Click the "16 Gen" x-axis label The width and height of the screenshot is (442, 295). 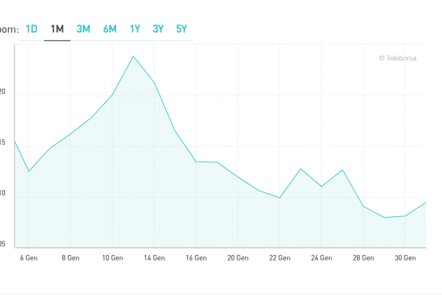point(196,258)
